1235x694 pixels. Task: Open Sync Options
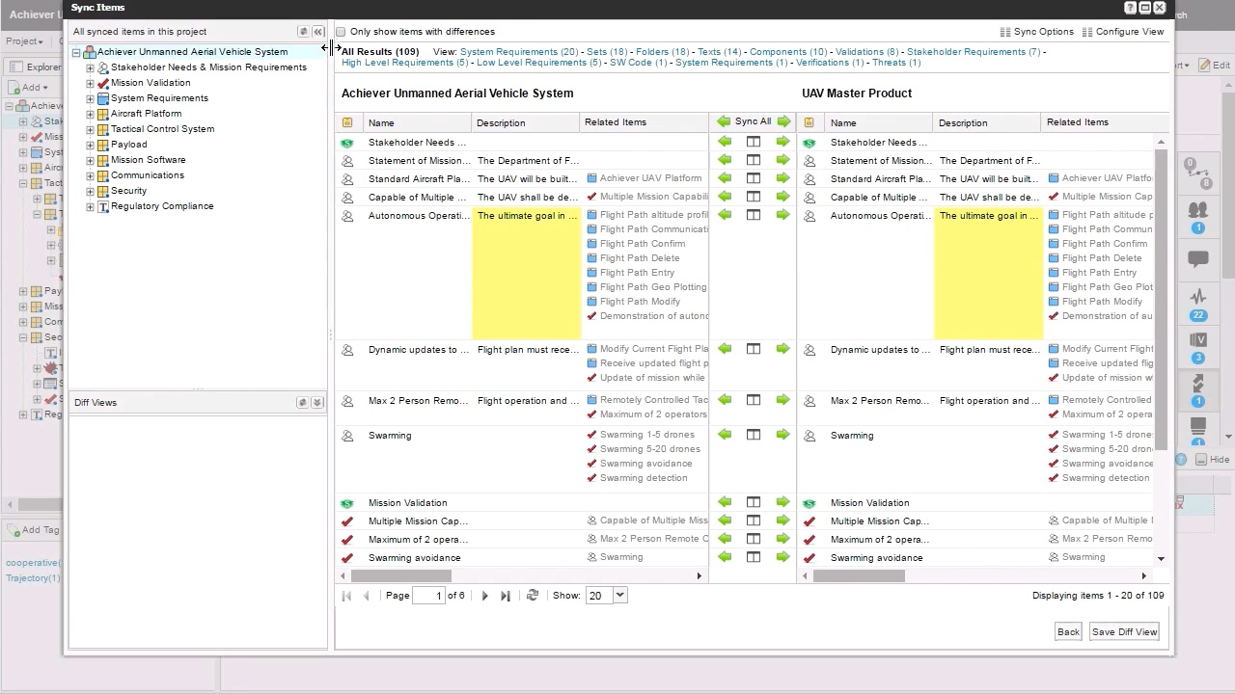coord(1036,32)
